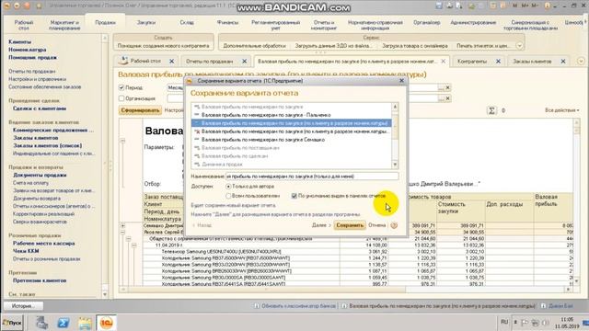Collapse the top report group minus sign
Screen dimensions: 589x331
tap(122, 141)
